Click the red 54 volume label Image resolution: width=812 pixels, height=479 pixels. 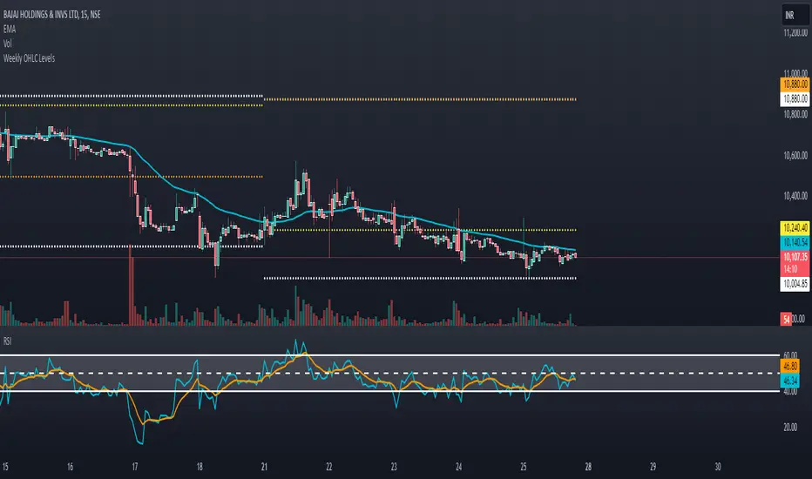[786, 319]
